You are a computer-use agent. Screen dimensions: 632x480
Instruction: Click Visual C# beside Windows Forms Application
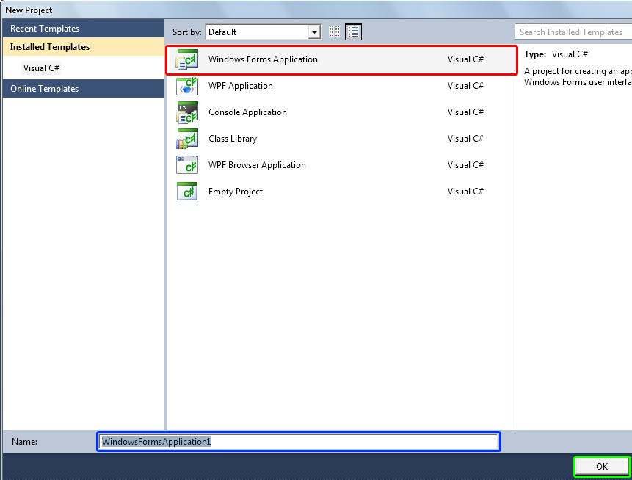(x=465, y=59)
